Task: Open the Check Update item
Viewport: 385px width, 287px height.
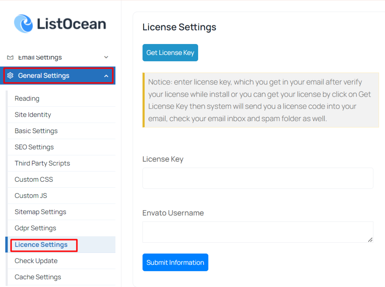Action: (x=61, y=261)
